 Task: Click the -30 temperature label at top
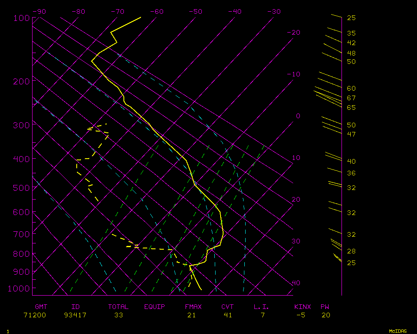[x=274, y=12]
